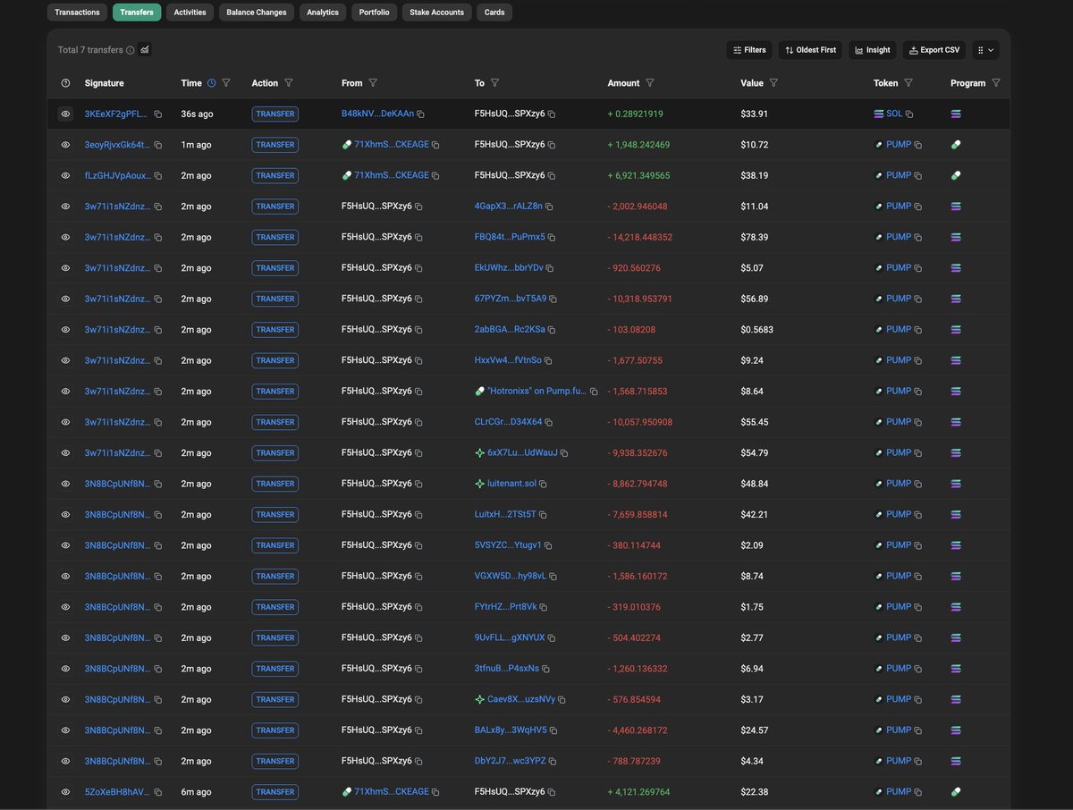Image resolution: width=1073 pixels, height=810 pixels.
Task: Open the Amount column filter
Action: click(650, 83)
